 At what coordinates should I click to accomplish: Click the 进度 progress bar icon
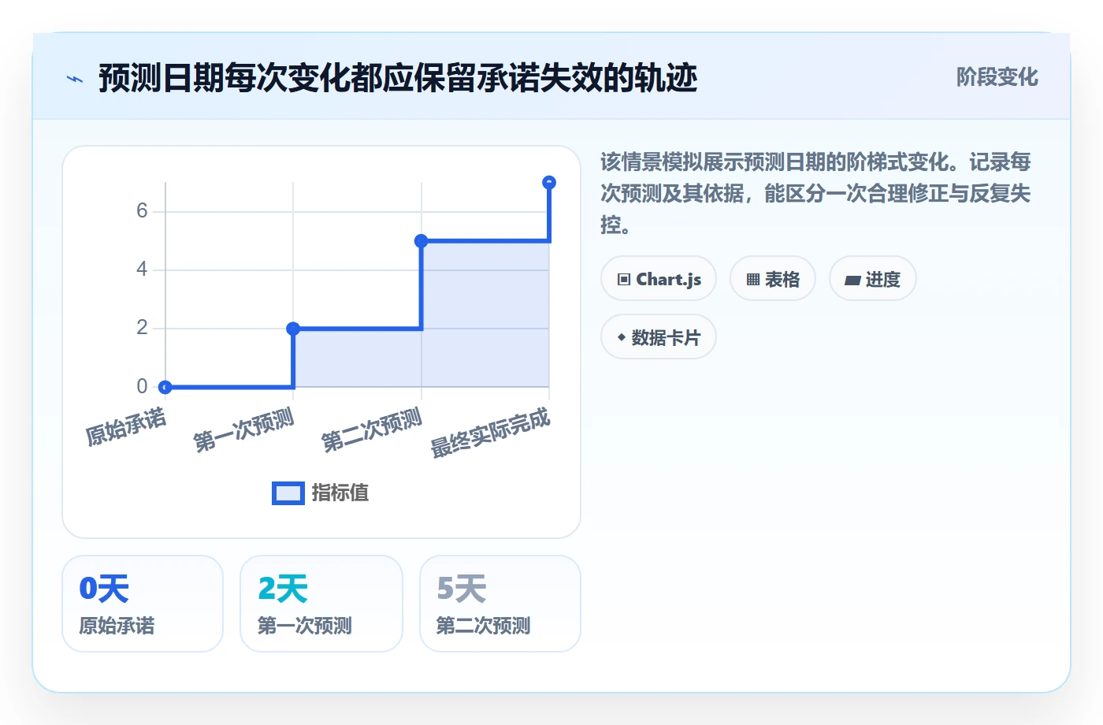click(852, 280)
